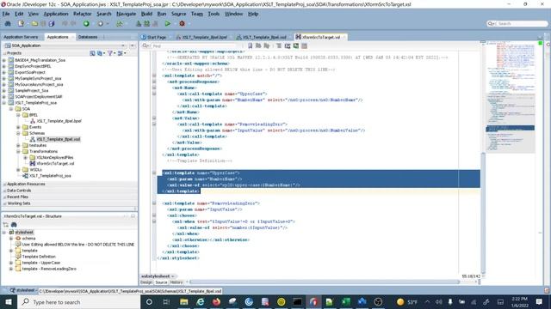Viewport: 551px width, 309px height.
Task: Expand the BASE64_MsgTranslation_Soa project
Action: tap(4, 60)
